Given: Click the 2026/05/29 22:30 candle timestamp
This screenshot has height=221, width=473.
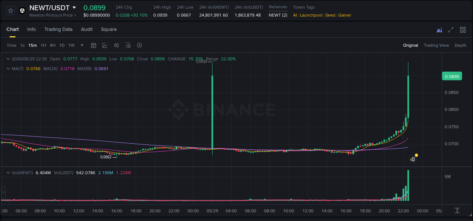Looking at the screenshot, I should [x=29, y=59].
